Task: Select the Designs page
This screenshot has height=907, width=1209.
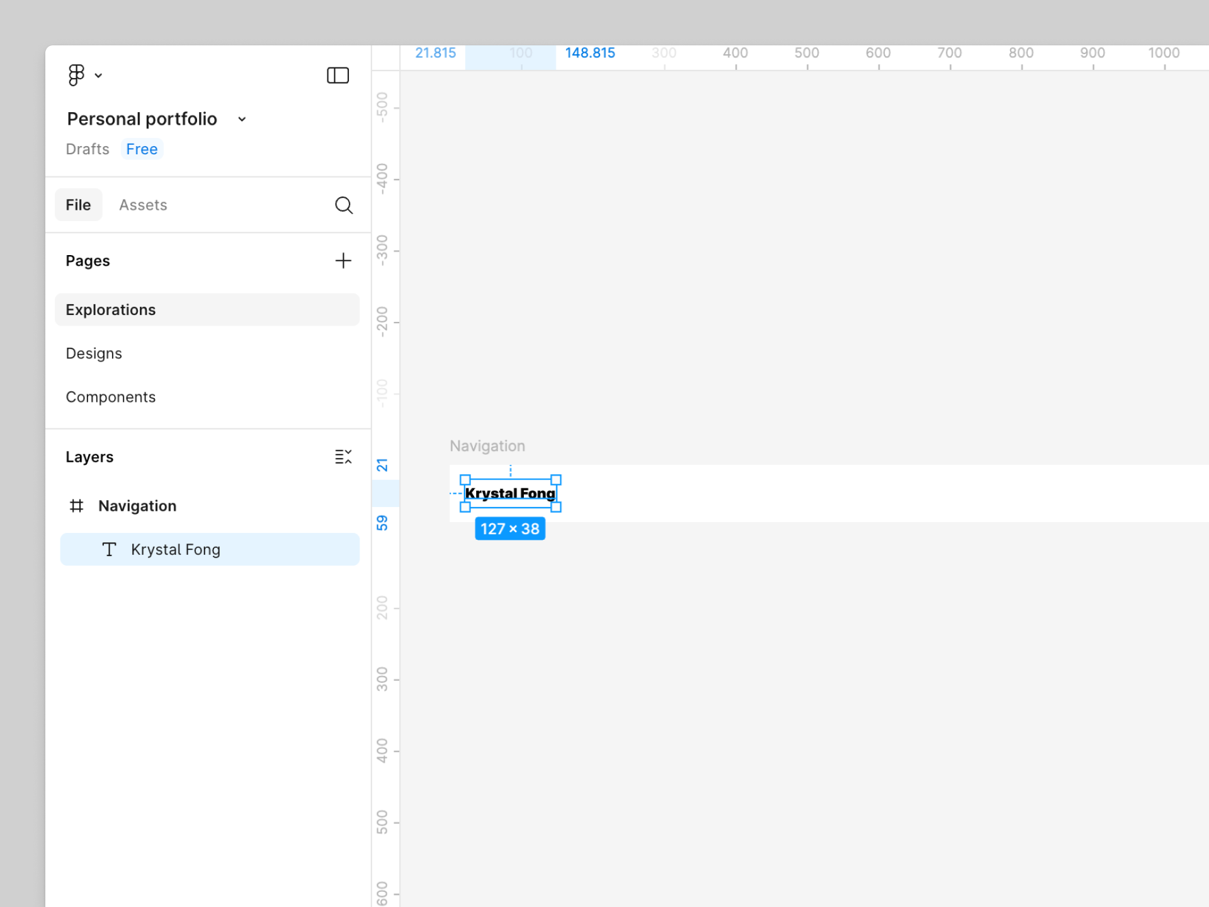Action: click(x=94, y=353)
